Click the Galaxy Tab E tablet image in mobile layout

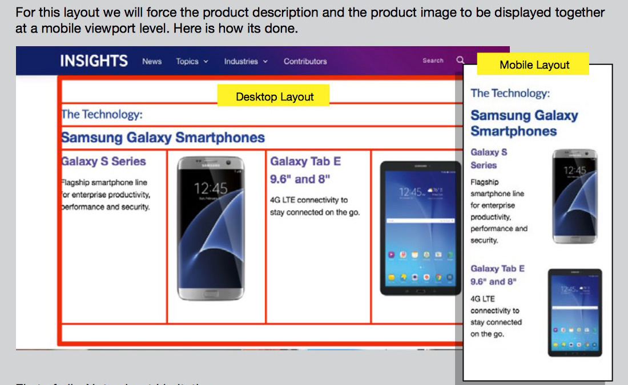click(575, 313)
